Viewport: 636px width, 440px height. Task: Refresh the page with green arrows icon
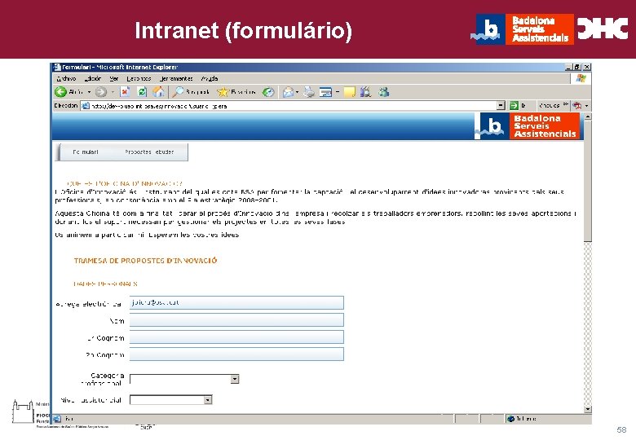[142, 92]
